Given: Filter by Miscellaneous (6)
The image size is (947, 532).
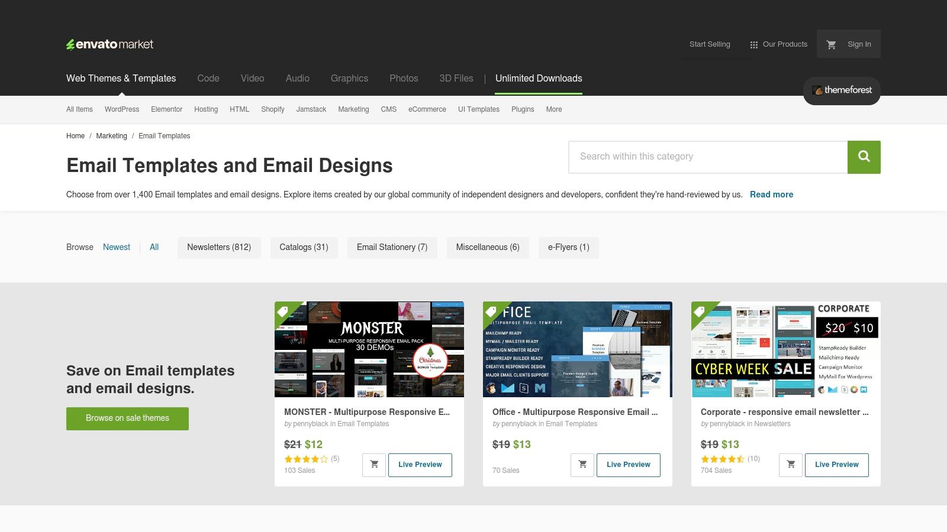Looking at the screenshot, I should [488, 248].
